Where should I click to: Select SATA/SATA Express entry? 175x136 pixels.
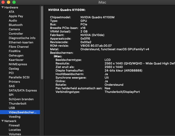coord(23,90)
